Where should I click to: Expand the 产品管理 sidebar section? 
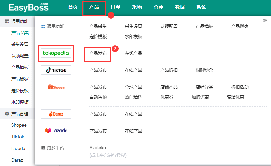17,114
